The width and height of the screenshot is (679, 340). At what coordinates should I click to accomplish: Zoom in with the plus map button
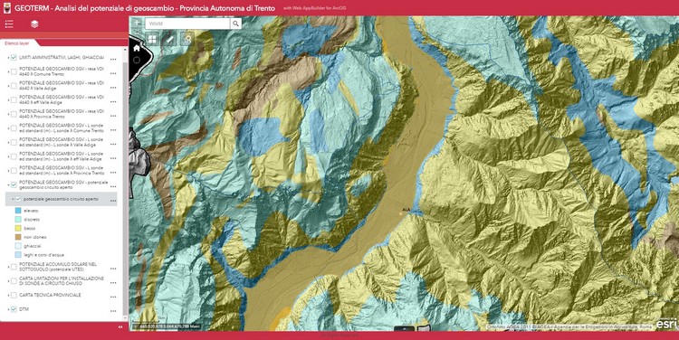pyautogui.click(x=138, y=23)
